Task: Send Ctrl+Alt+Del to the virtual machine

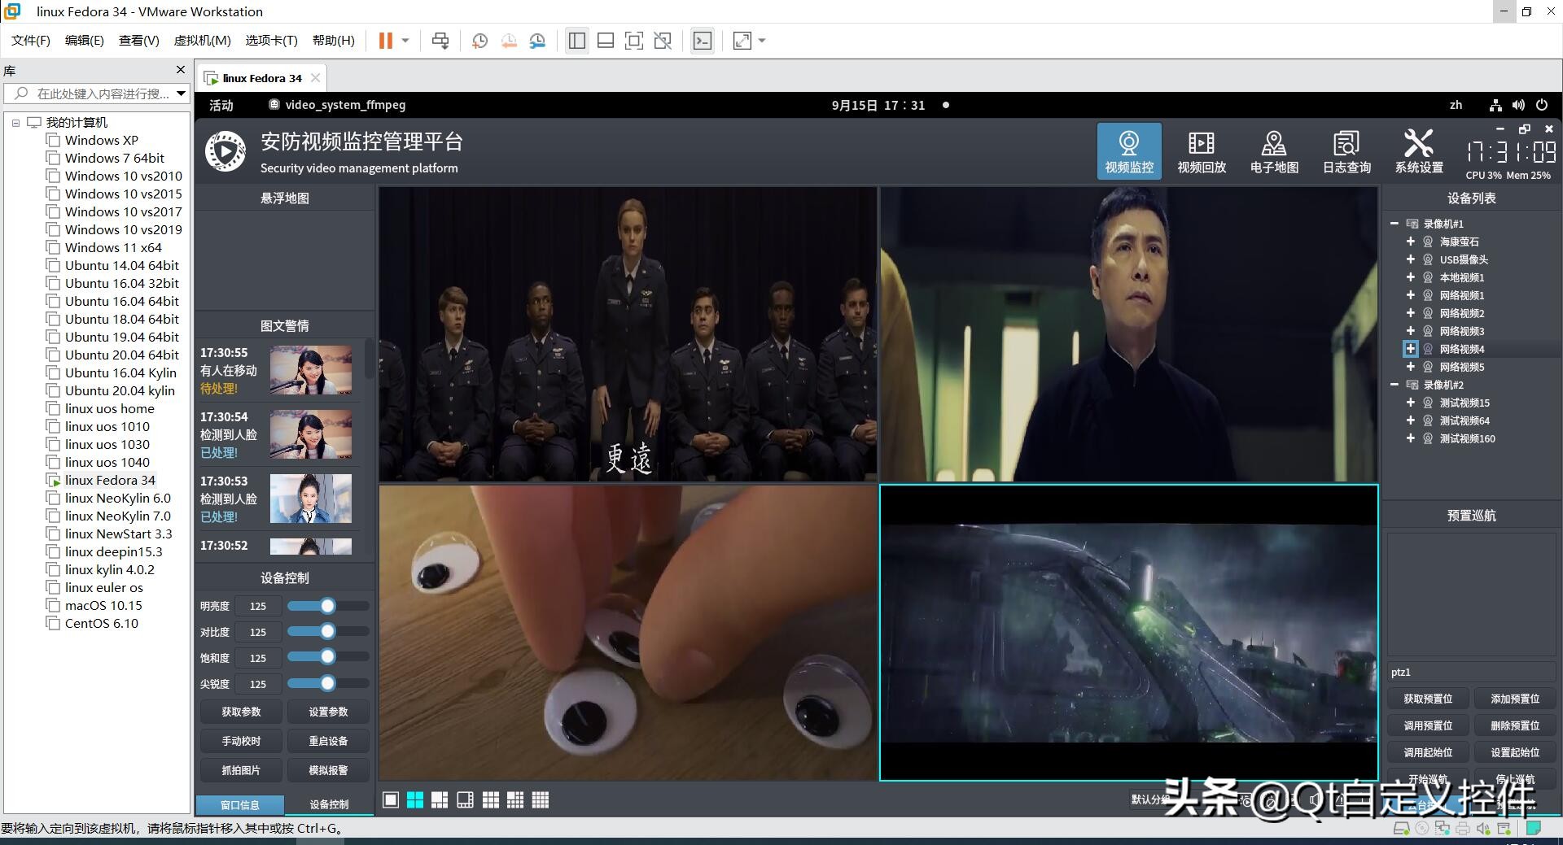Action: (x=440, y=41)
